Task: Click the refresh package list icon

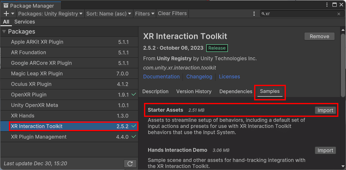Action: (130, 164)
